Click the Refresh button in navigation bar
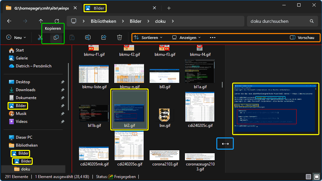322x181 pixels. [x=57, y=21]
